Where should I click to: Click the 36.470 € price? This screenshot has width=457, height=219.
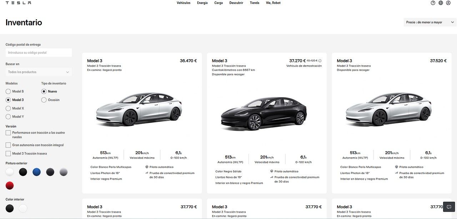point(189,61)
